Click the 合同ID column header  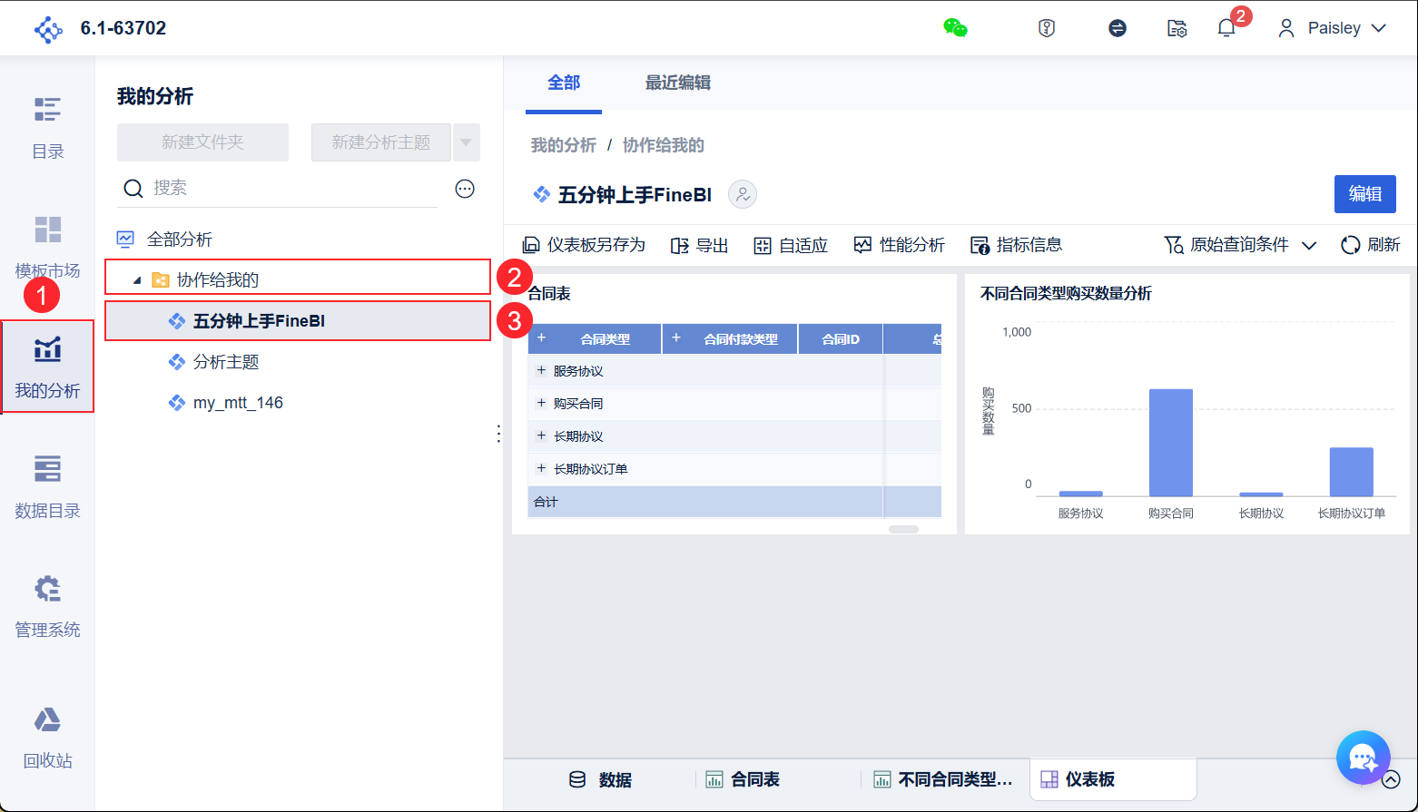click(841, 339)
